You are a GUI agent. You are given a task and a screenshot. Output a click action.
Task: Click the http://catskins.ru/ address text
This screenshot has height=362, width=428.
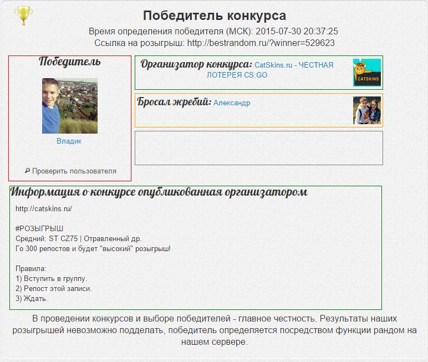(44, 209)
